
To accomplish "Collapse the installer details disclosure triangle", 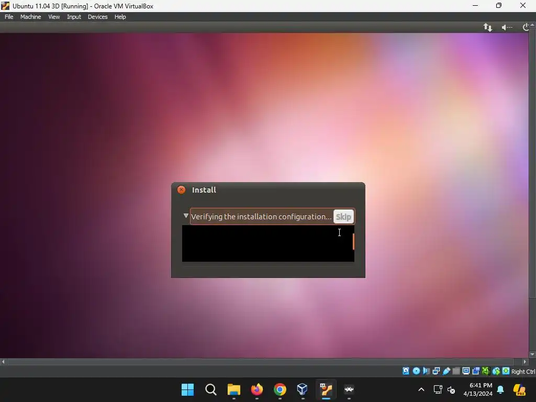I will pos(186,216).
